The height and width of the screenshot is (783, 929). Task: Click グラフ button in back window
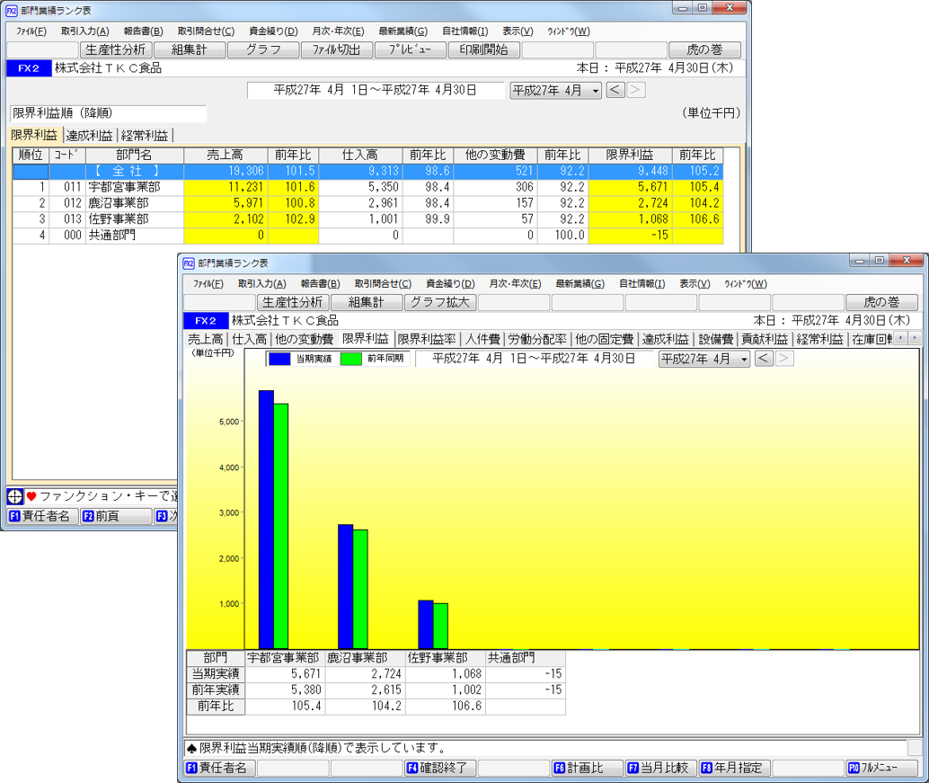(x=263, y=49)
